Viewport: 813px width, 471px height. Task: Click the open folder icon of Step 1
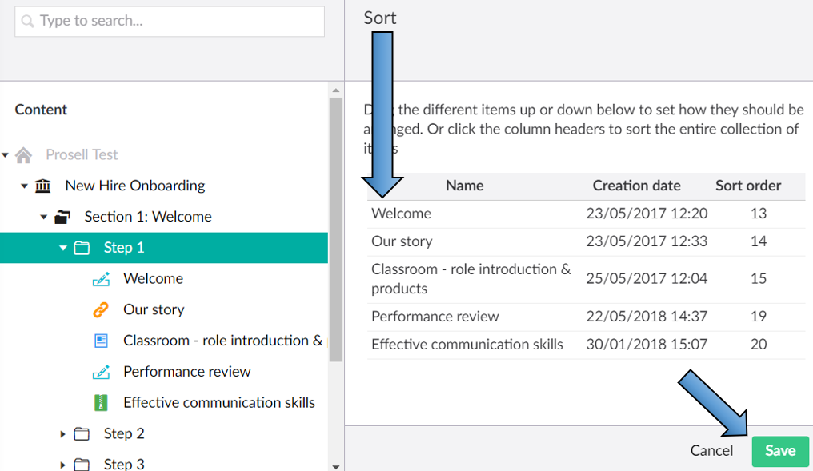[x=83, y=248]
